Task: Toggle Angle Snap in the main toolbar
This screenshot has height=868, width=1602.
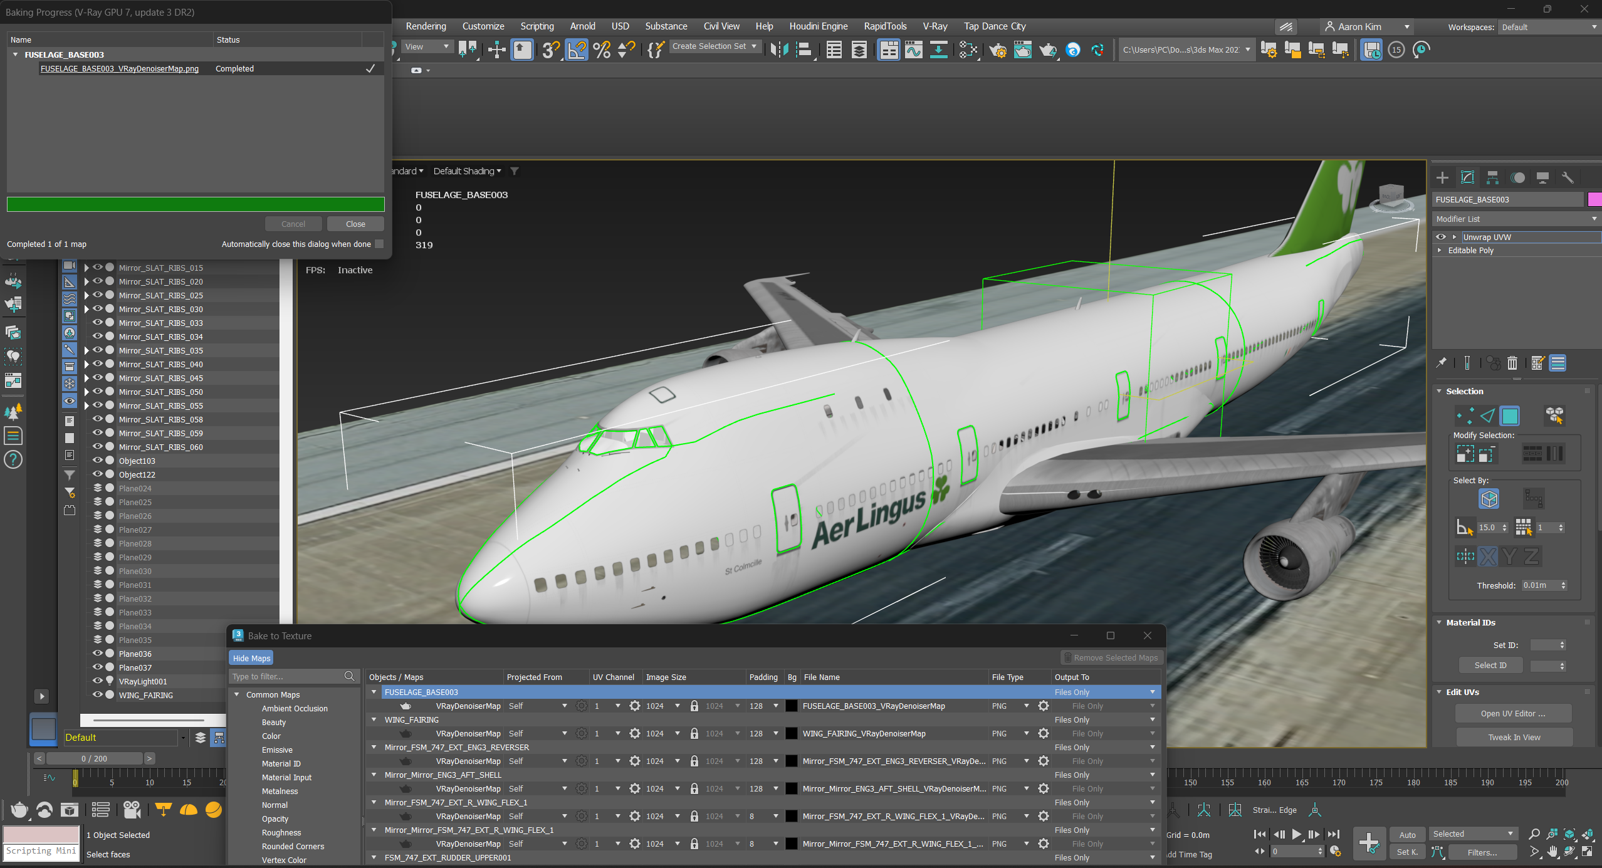Action: (x=577, y=50)
